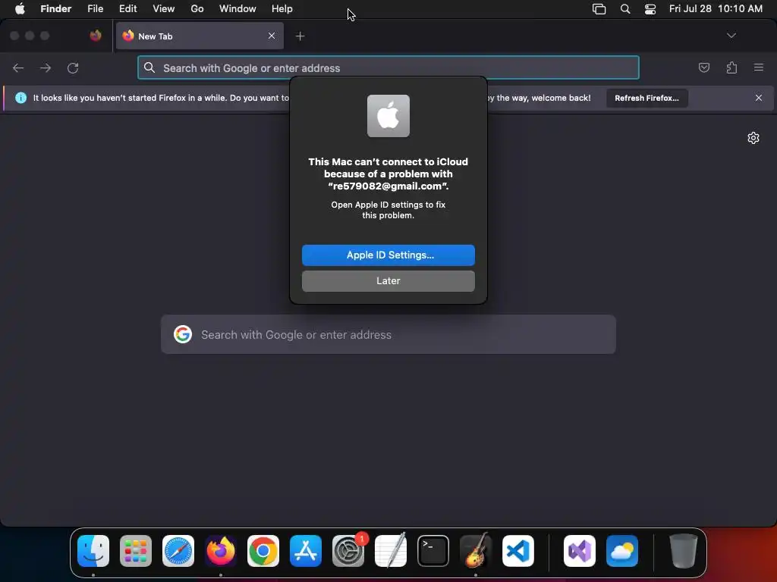This screenshot has width=777, height=582.
Task: Open the View menu
Action: (x=164, y=9)
